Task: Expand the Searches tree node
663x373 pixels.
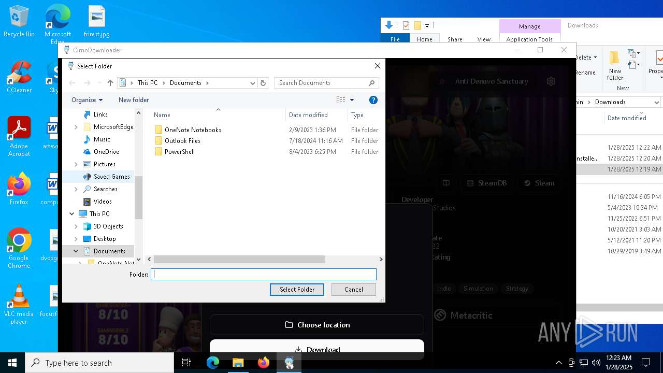Action: 76,189
